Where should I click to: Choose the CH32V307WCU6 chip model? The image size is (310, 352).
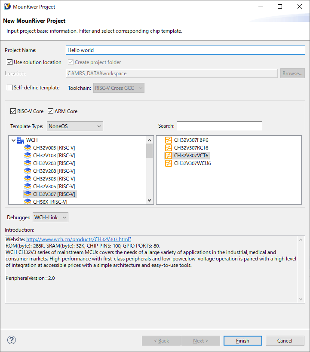coord(193,163)
